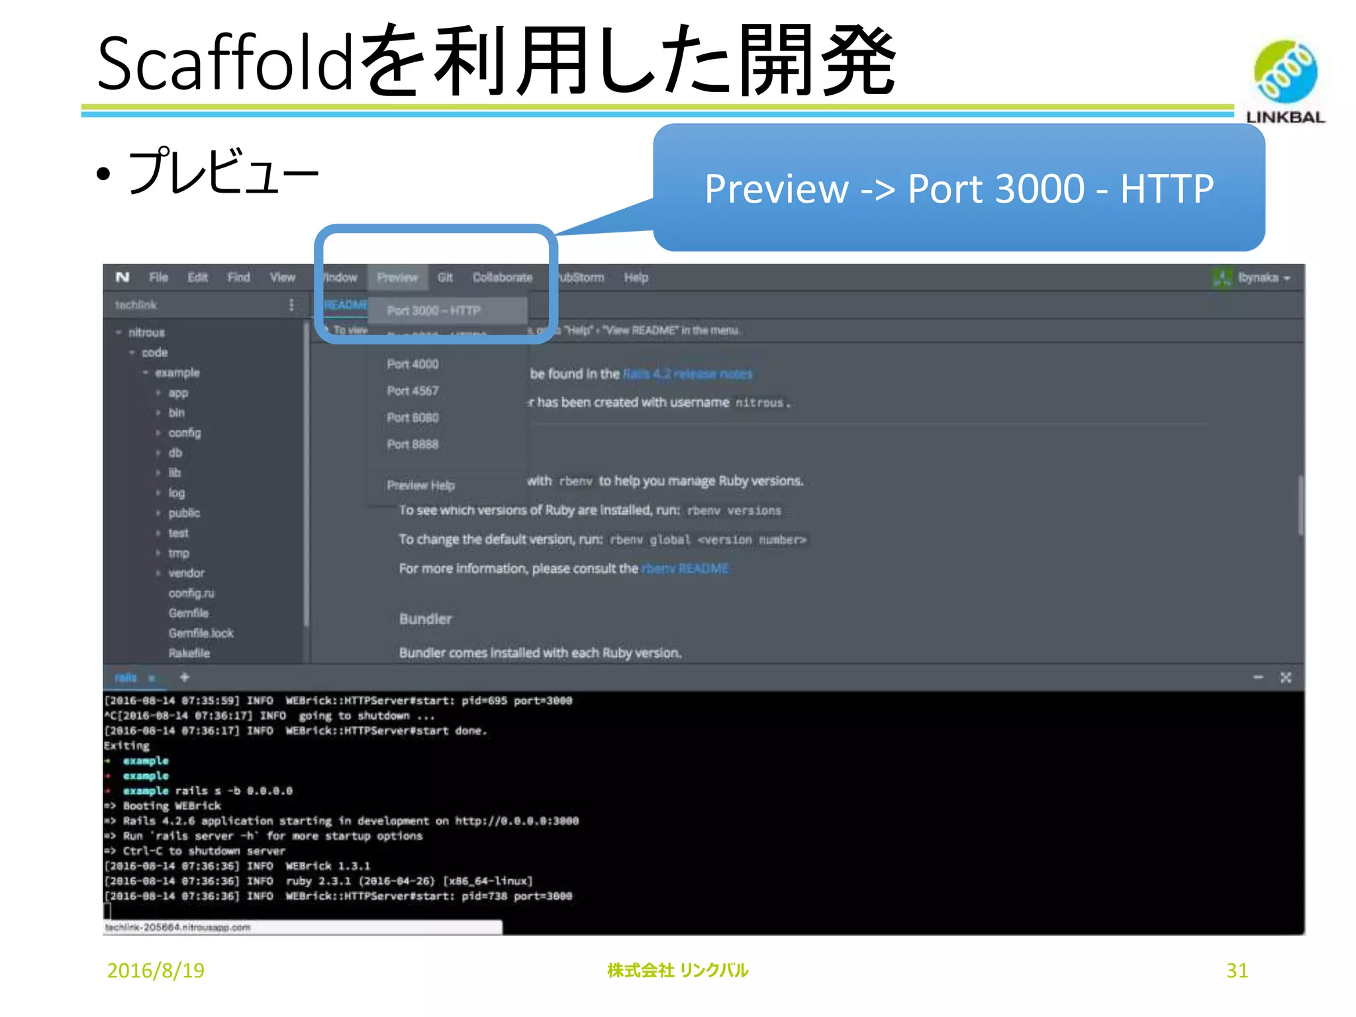This screenshot has height=1017, width=1356.
Task: Choose Port 4000 preview
Action: click(x=448, y=364)
